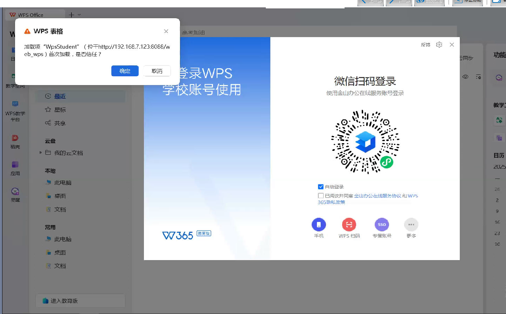
Task: Open 应用 in the left rail
Action: [15, 168]
